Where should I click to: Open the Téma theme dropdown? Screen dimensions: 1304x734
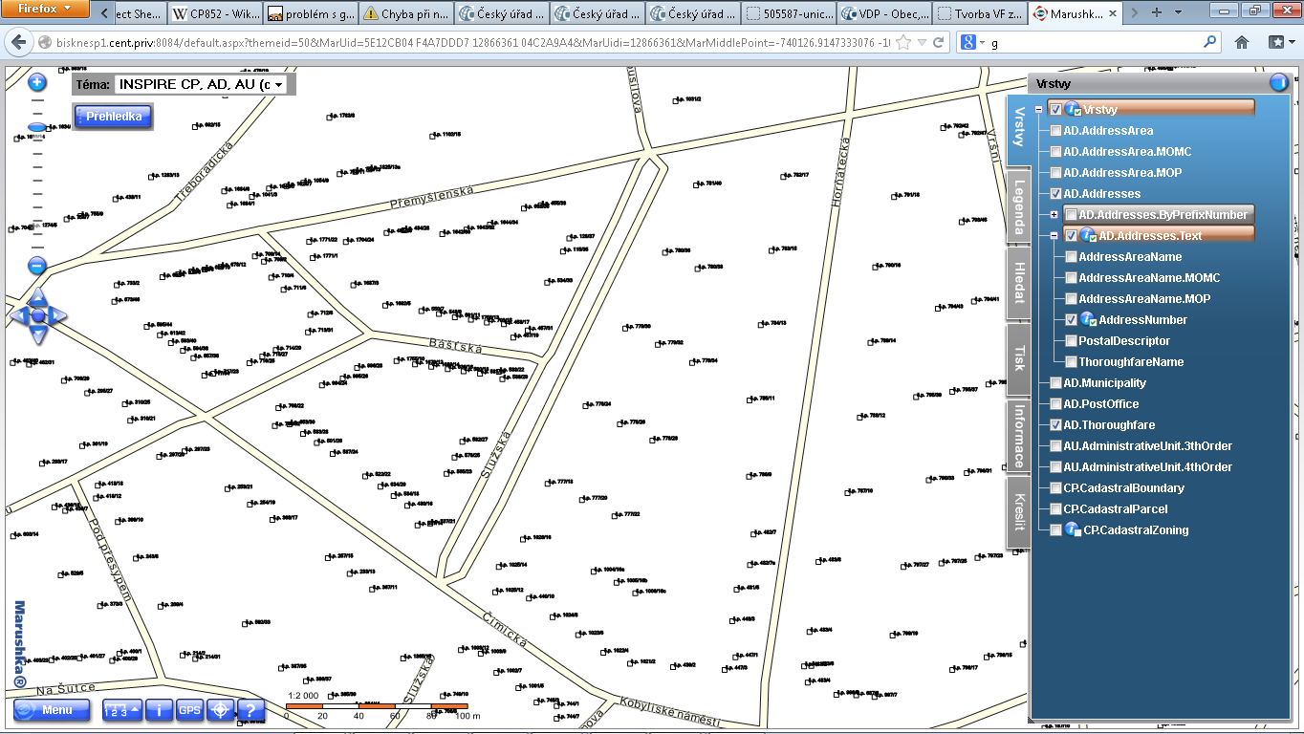tap(200, 84)
